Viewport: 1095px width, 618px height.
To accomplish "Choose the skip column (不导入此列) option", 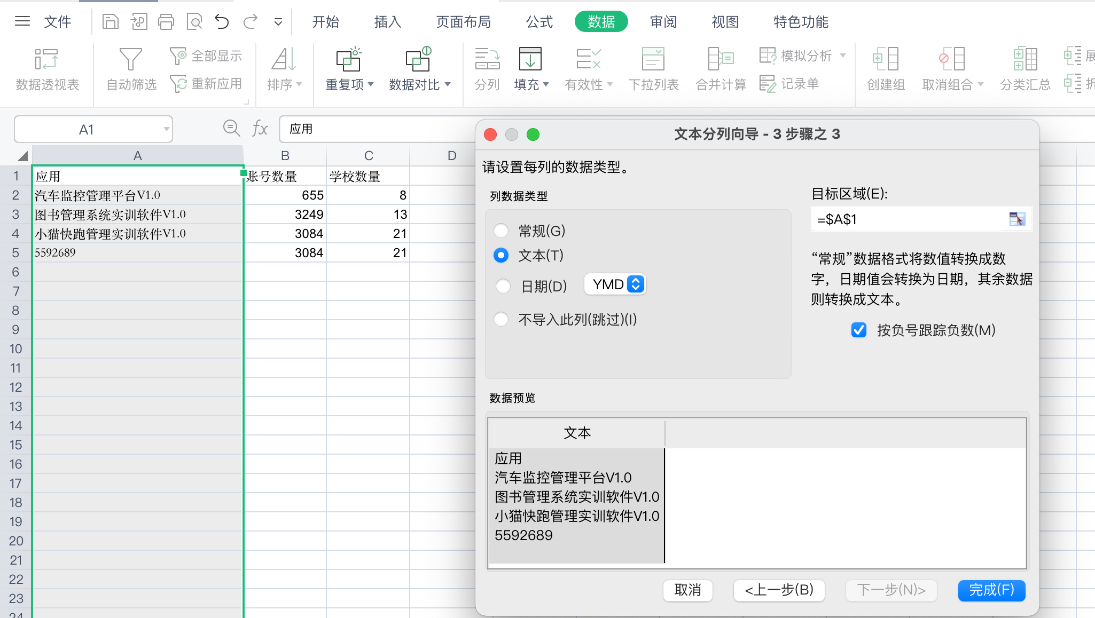I will 501,320.
